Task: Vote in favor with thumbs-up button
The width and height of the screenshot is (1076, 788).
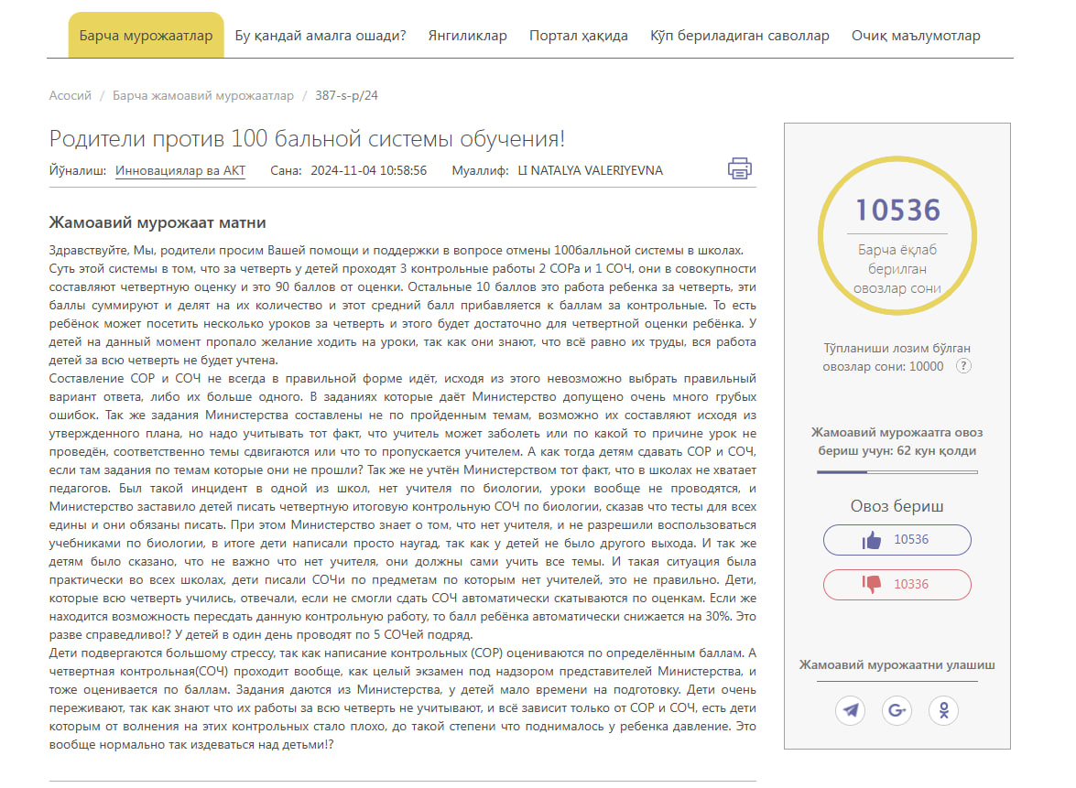Action: click(x=897, y=540)
